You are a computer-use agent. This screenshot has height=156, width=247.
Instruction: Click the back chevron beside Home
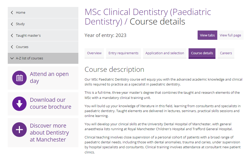pyautogui.click(x=12, y=12)
